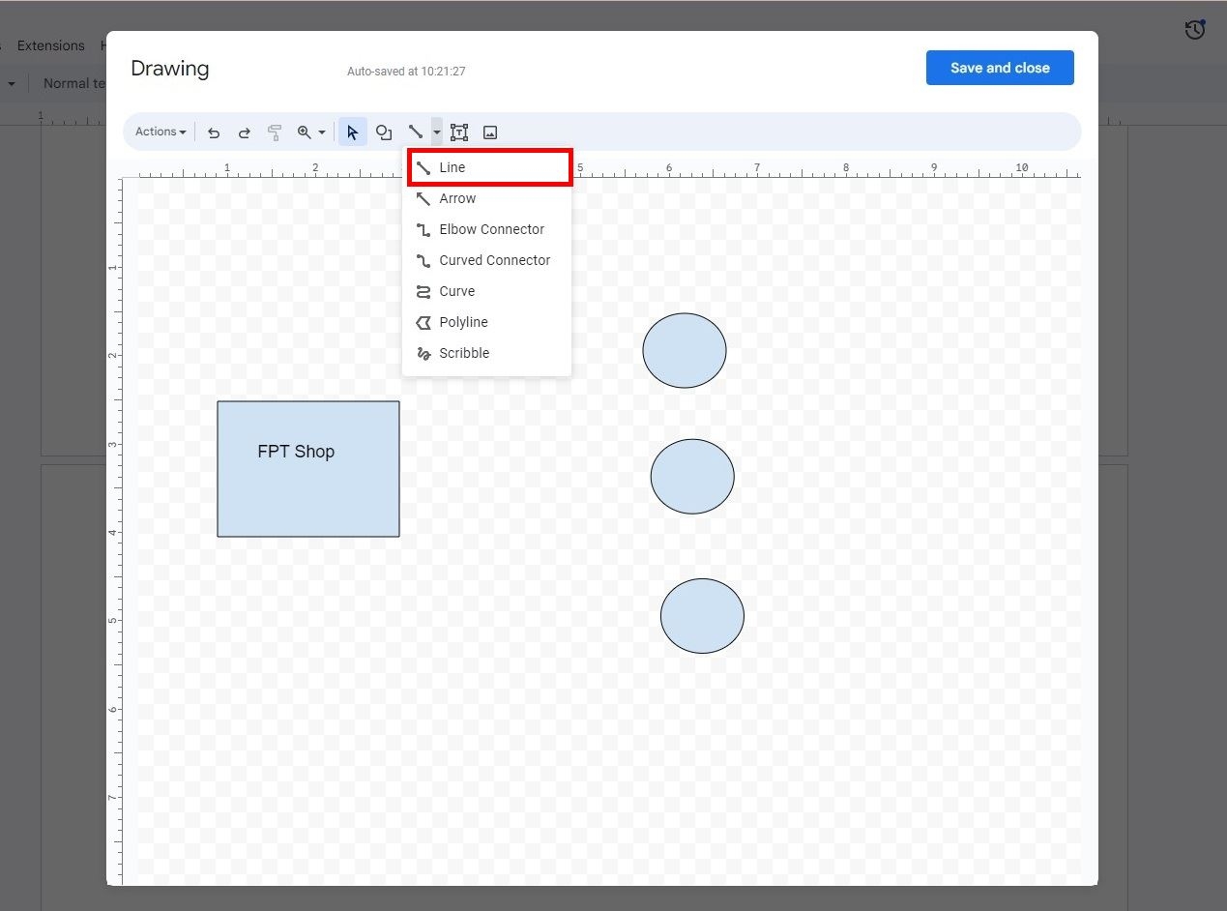Click the topmost blue circle shape

tap(685, 350)
